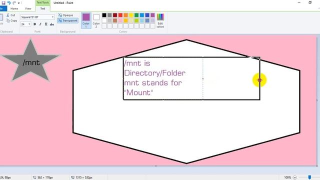Open Customize Quick Access Toolbar arrow

pos(19,3)
